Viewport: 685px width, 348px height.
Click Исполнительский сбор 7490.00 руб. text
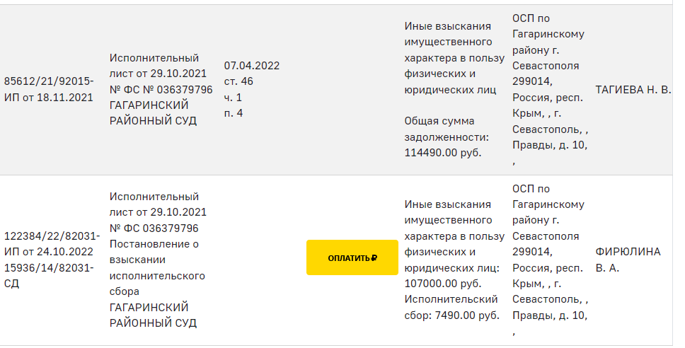(x=451, y=307)
